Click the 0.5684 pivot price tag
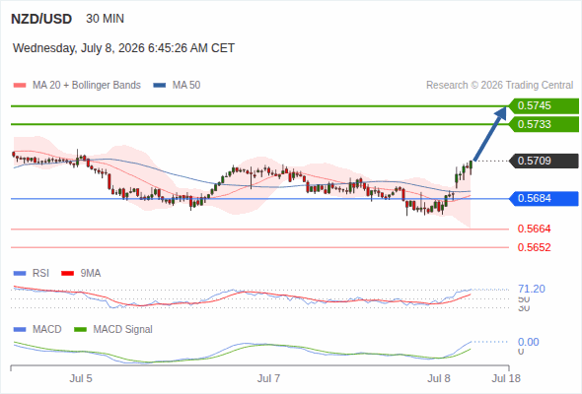 tap(544, 199)
